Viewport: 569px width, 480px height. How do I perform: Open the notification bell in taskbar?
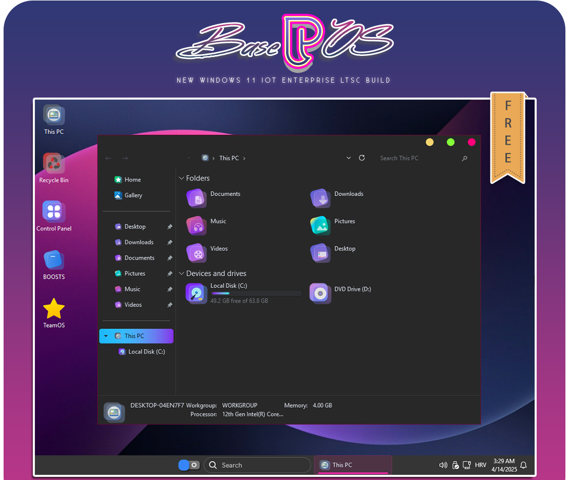click(x=523, y=465)
